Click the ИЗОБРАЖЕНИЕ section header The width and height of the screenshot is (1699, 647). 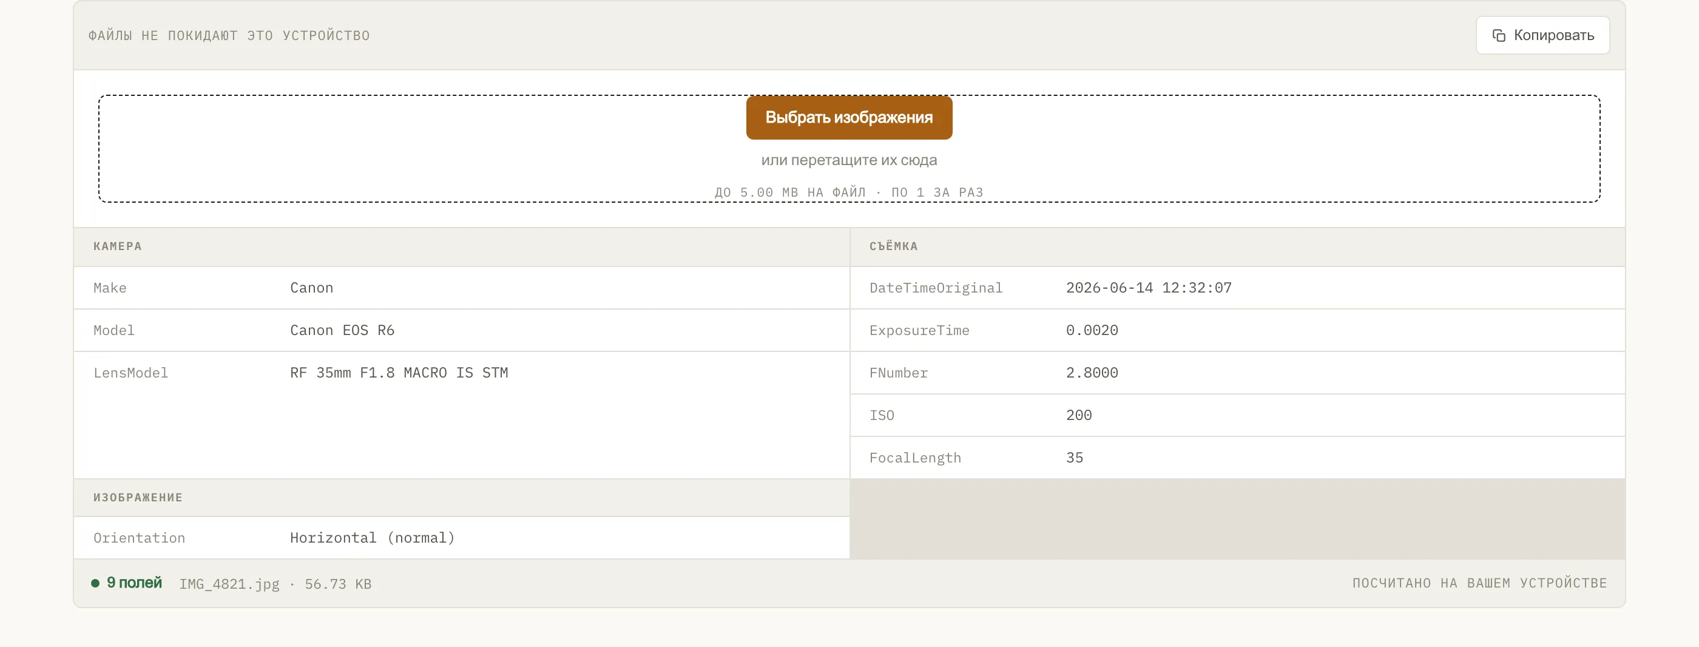click(x=138, y=498)
